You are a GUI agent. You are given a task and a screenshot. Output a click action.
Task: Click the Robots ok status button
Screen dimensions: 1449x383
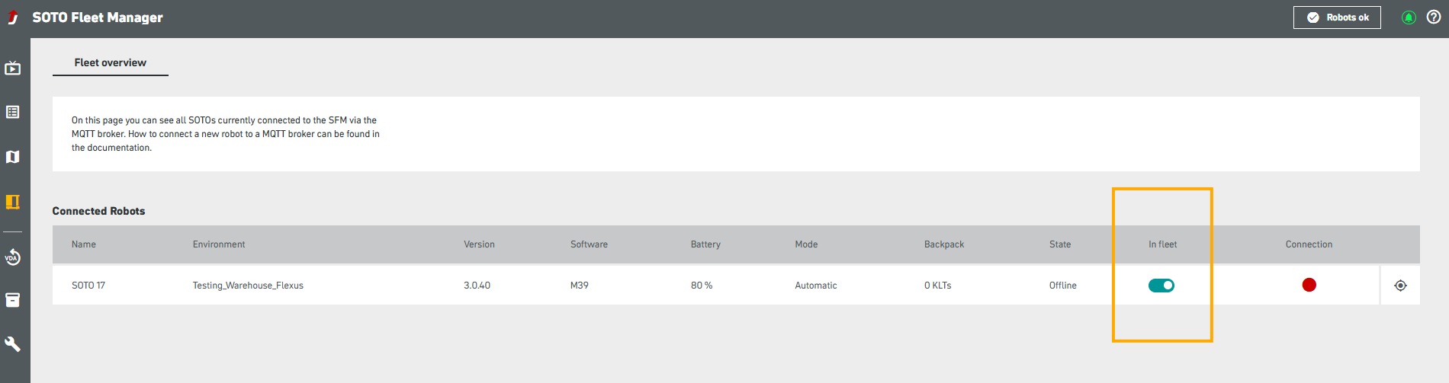pyautogui.click(x=1337, y=18)
